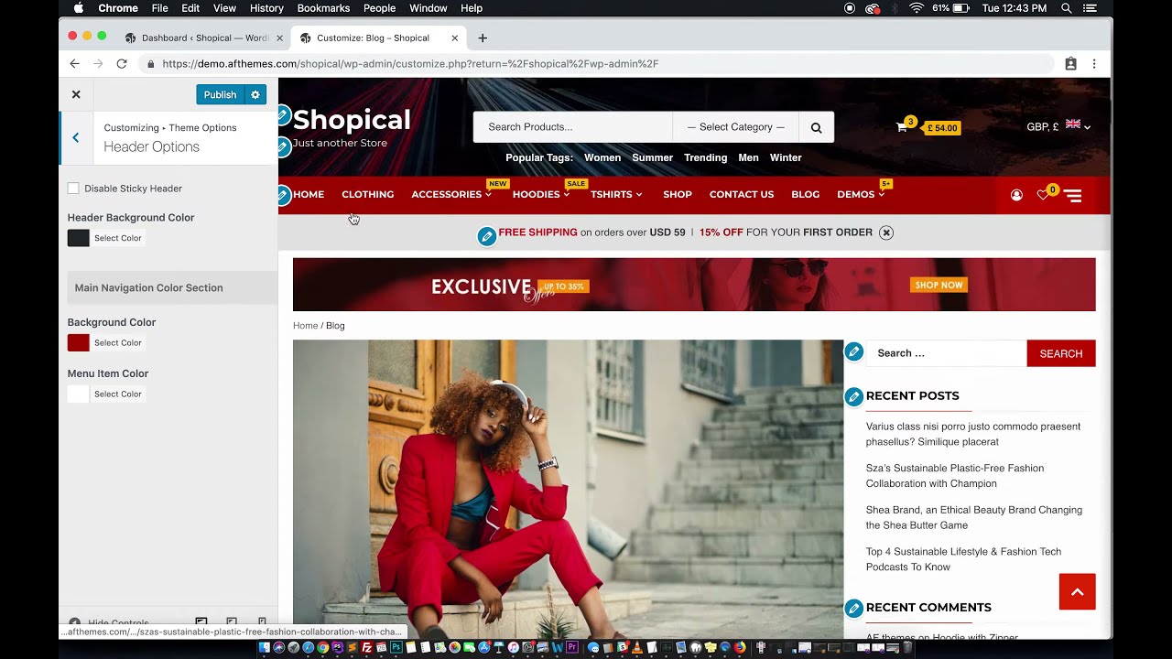
Task: Open the shopping cart icon
Action: [x=902, y=127]
